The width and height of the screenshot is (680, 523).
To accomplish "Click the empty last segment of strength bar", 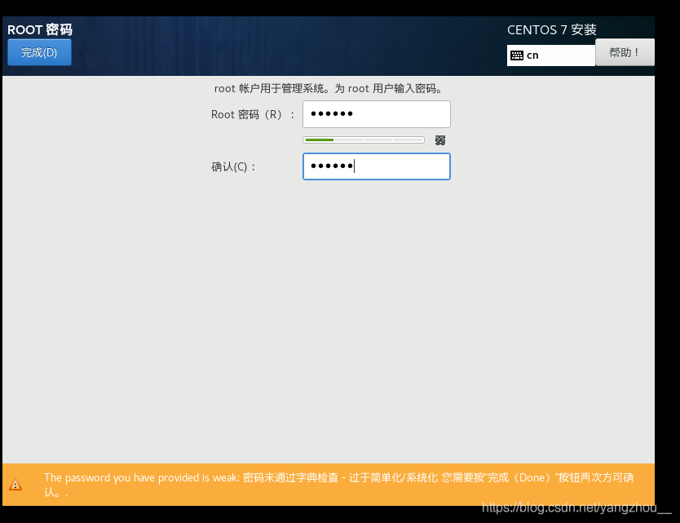I will click(x=408, y=140).
